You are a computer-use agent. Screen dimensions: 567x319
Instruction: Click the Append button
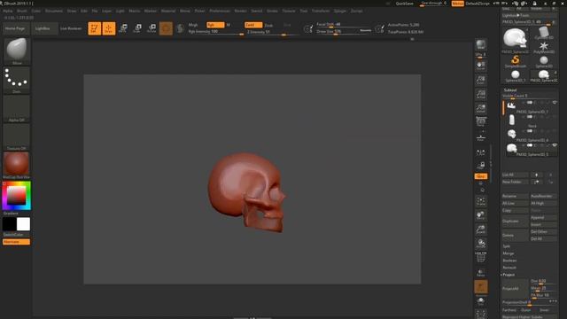tap(543, 218)
